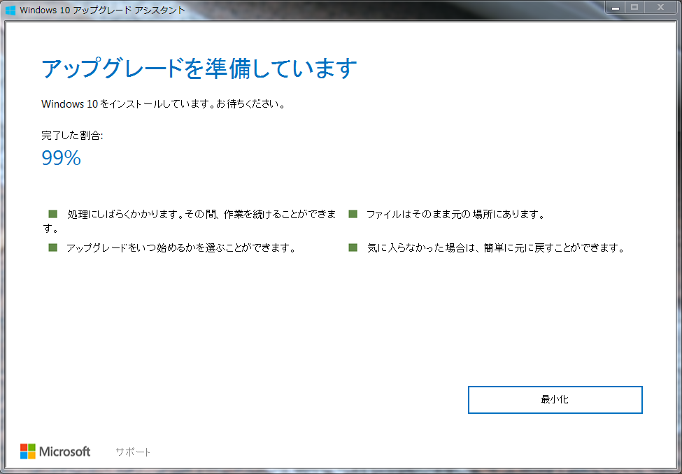Click the Windows logo icon in the title bar
This screenshot has width=682, height=474.
(x=10, y=10)
